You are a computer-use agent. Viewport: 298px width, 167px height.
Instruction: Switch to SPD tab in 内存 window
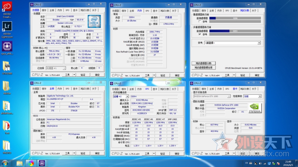pos(147,11)
